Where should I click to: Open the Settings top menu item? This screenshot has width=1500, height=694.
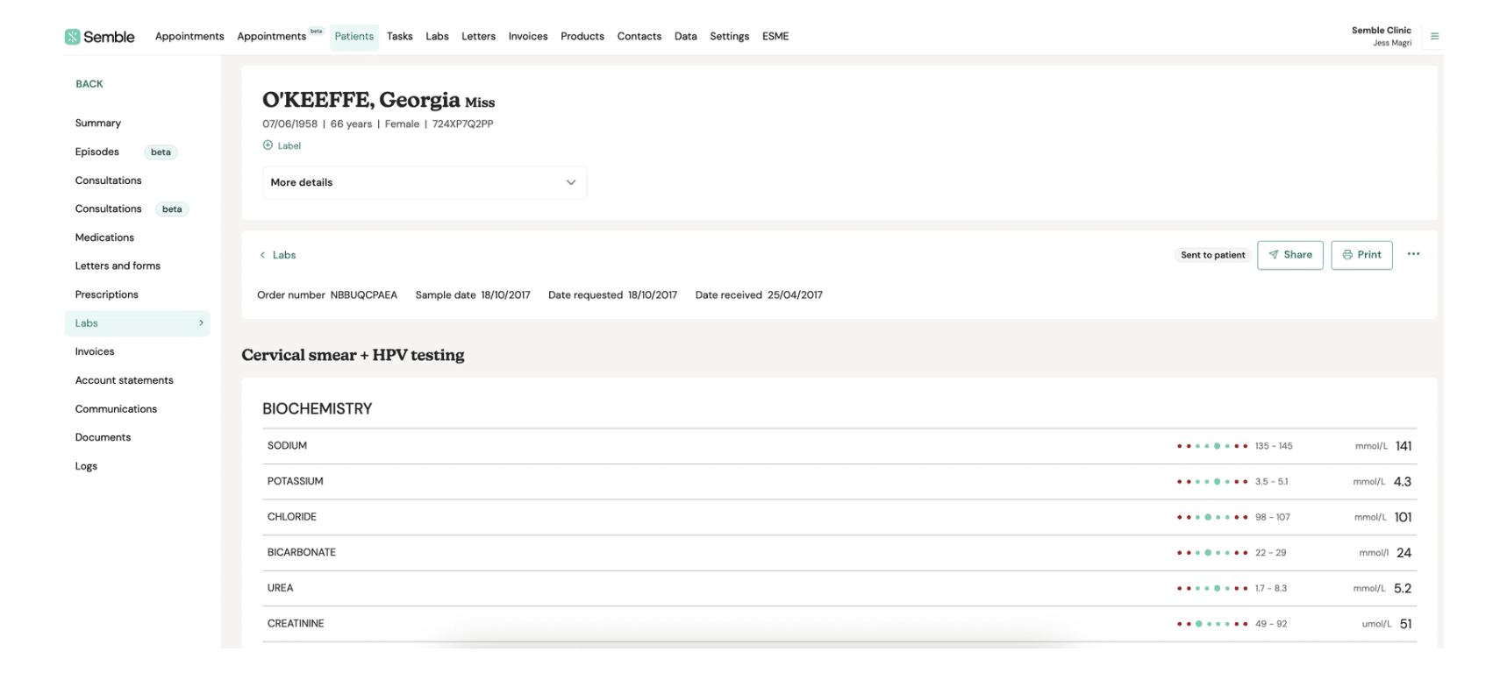[x=729, y=37]
